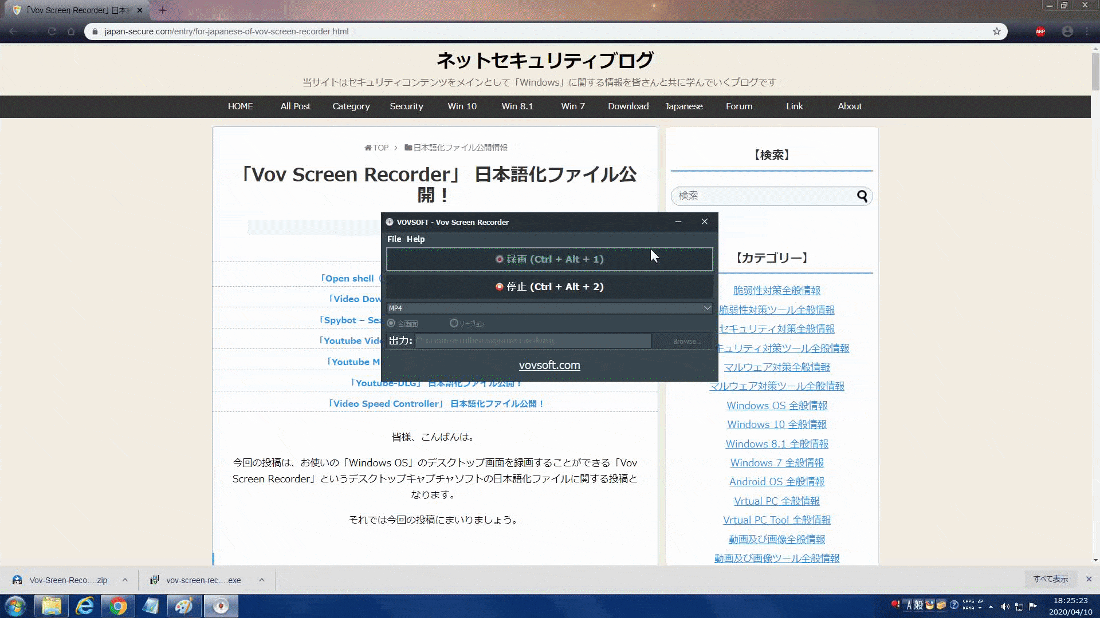Viewport: 1100px width, 618px height.
Task: Click the address bar URL
Action: (x=226, y=31)
